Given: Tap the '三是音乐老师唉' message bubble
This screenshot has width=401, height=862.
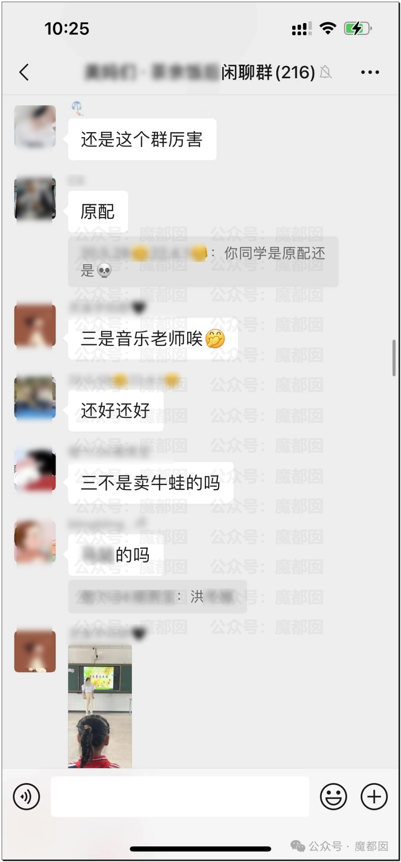Looking at the screenshot, I should [x=153, y=338].
